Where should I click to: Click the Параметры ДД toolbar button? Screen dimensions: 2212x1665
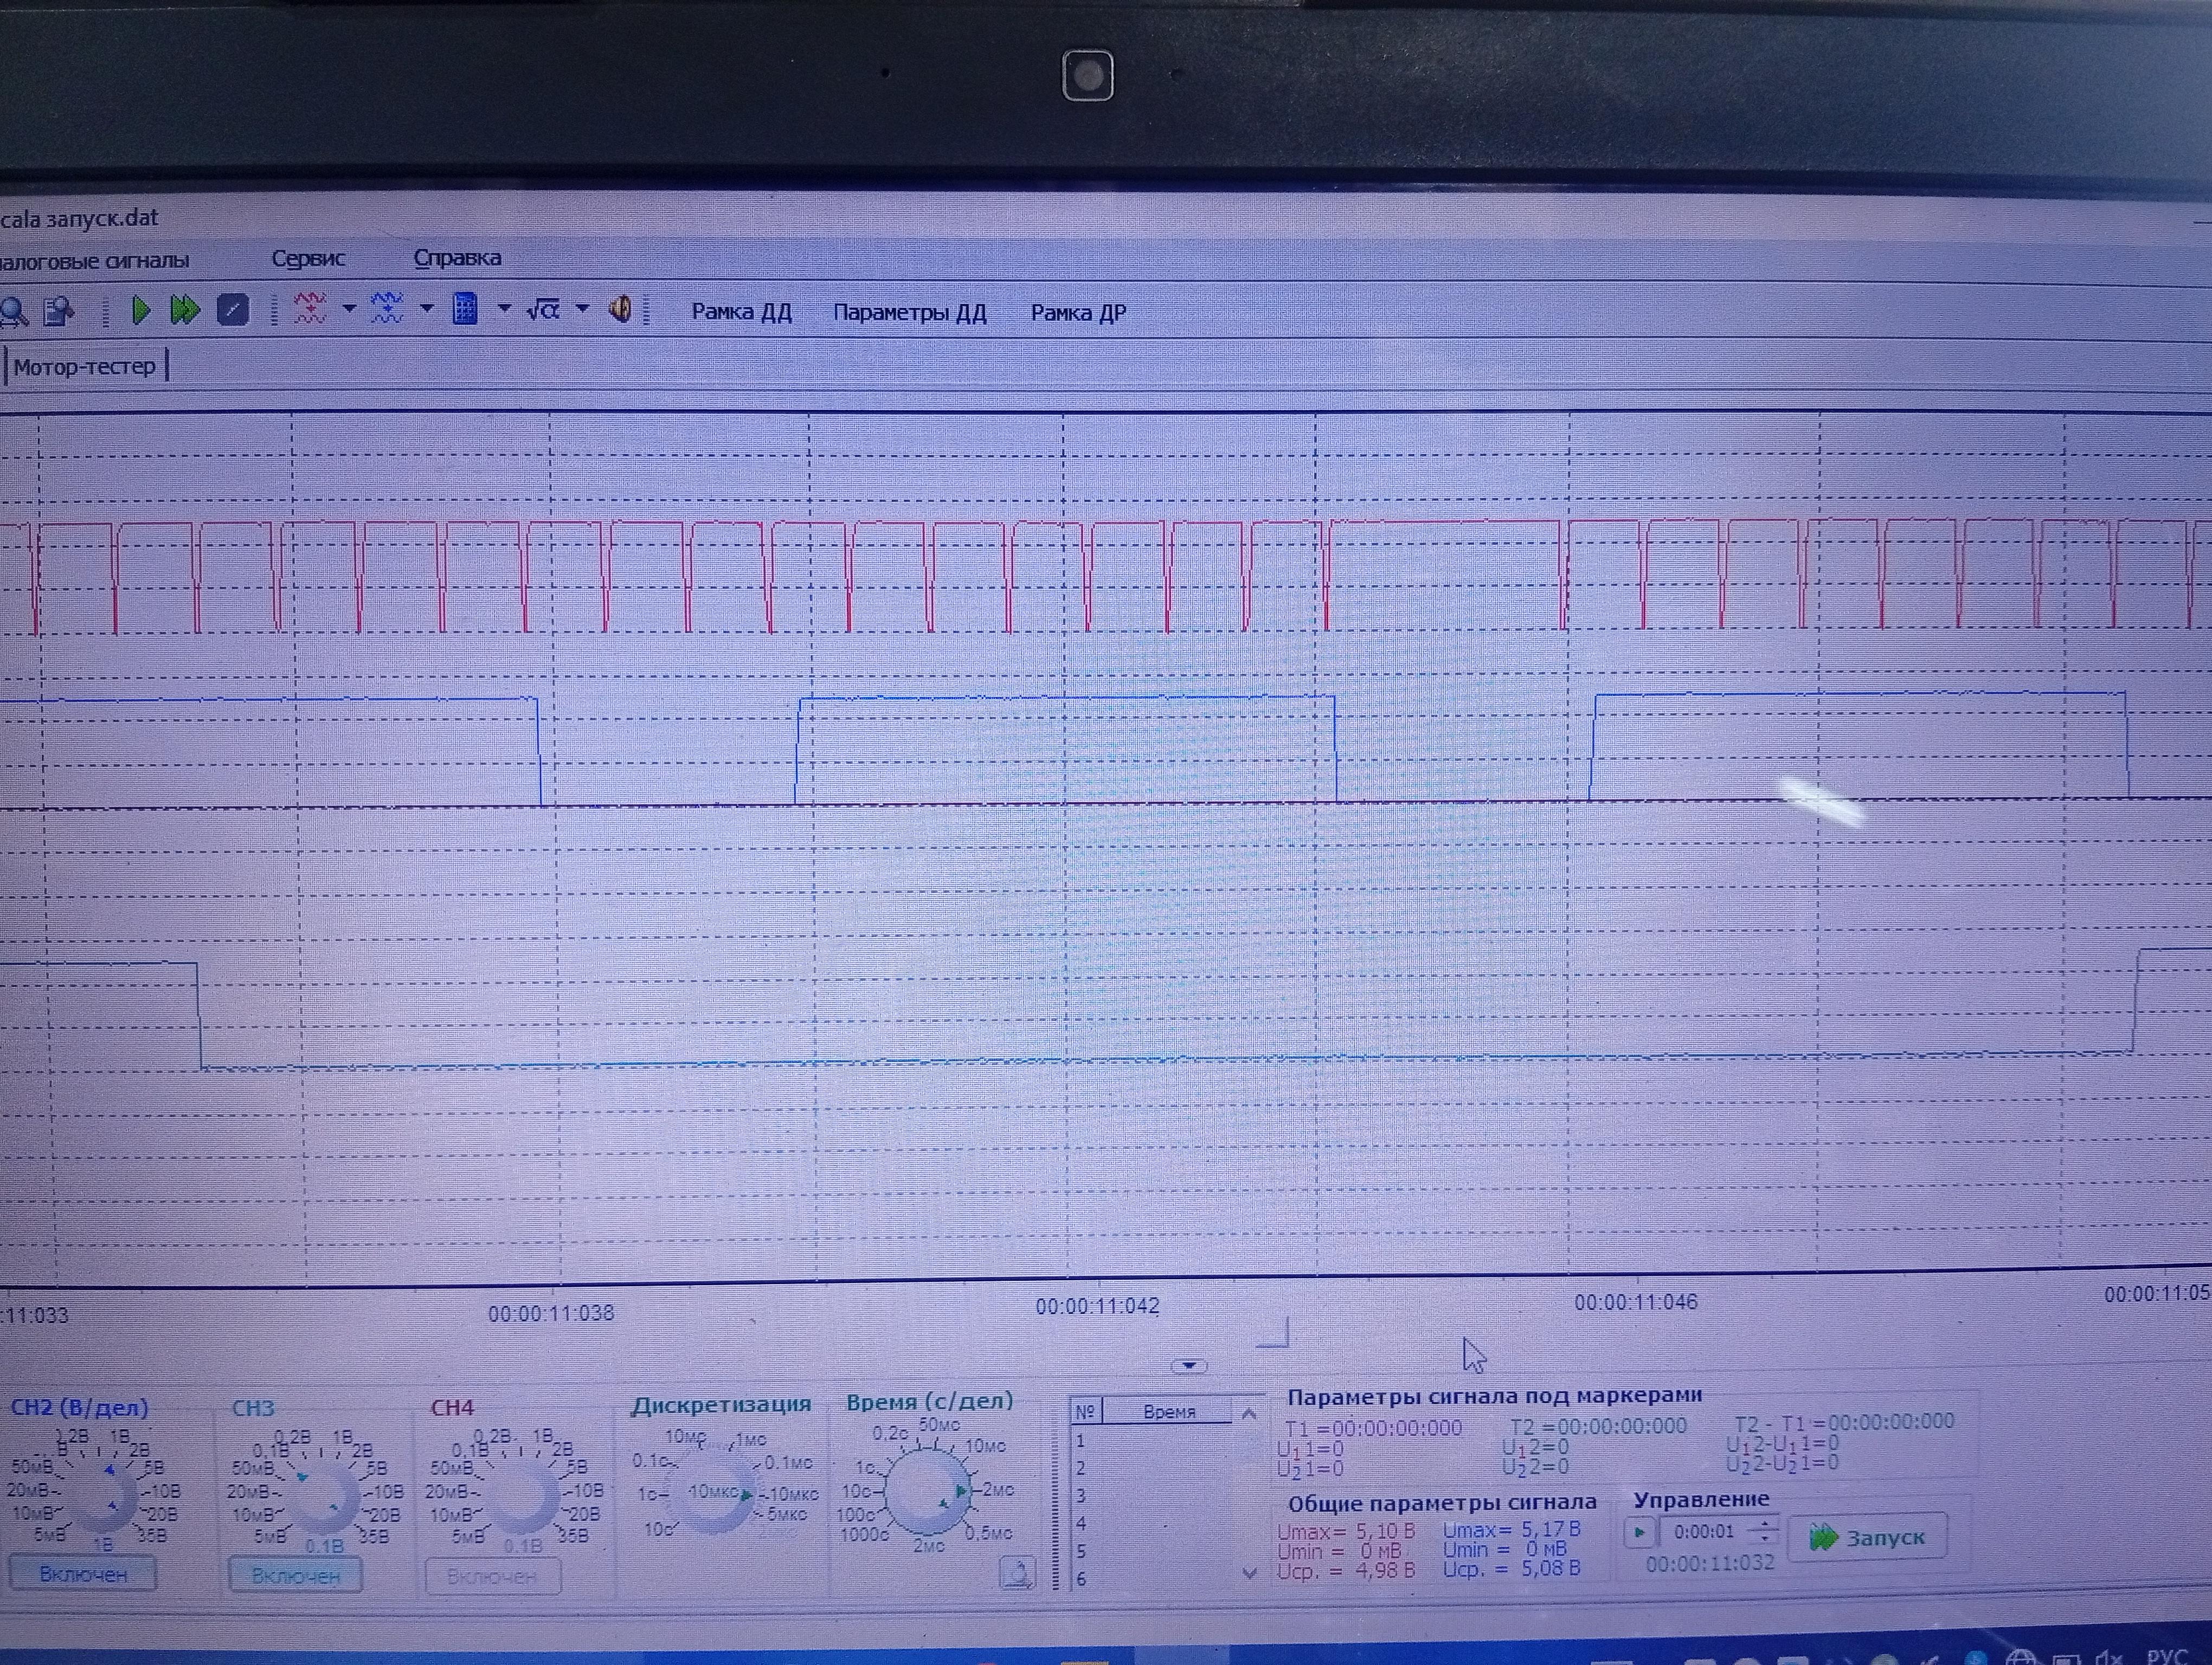click(x=910, y=313)
